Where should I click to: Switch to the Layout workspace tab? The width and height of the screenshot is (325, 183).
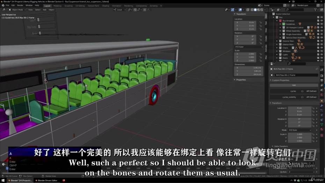(x=47, y=6)
